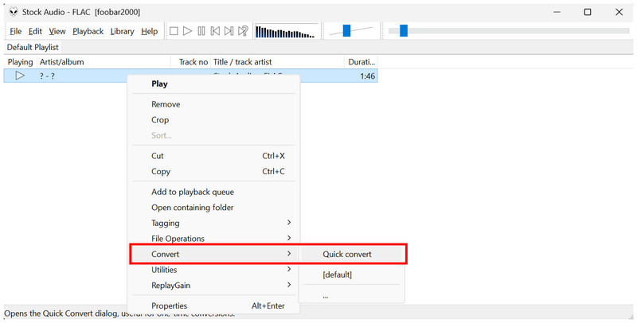Click the Track no column header
The width and height of the screenshot is (637, 323).
(x=190, y=62)
